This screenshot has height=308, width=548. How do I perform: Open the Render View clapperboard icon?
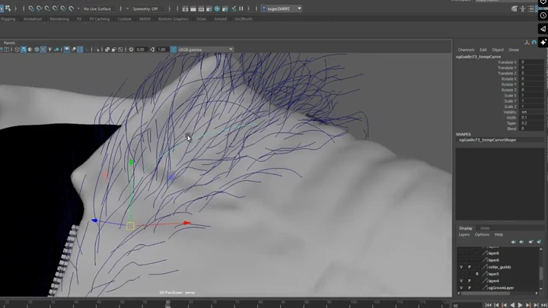tap(185, 8)
